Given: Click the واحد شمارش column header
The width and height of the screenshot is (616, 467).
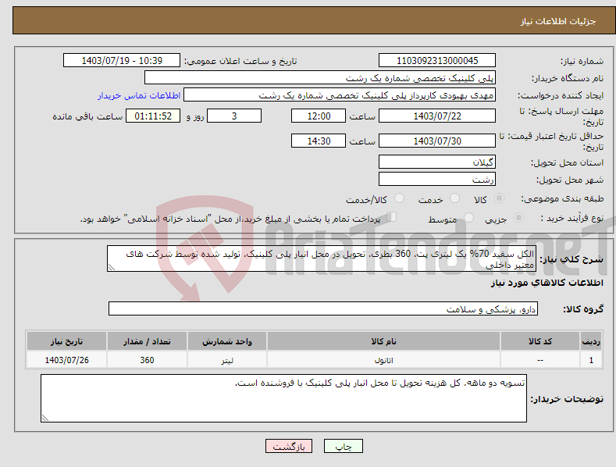Looking at the screenshot, I should [227, 341].
